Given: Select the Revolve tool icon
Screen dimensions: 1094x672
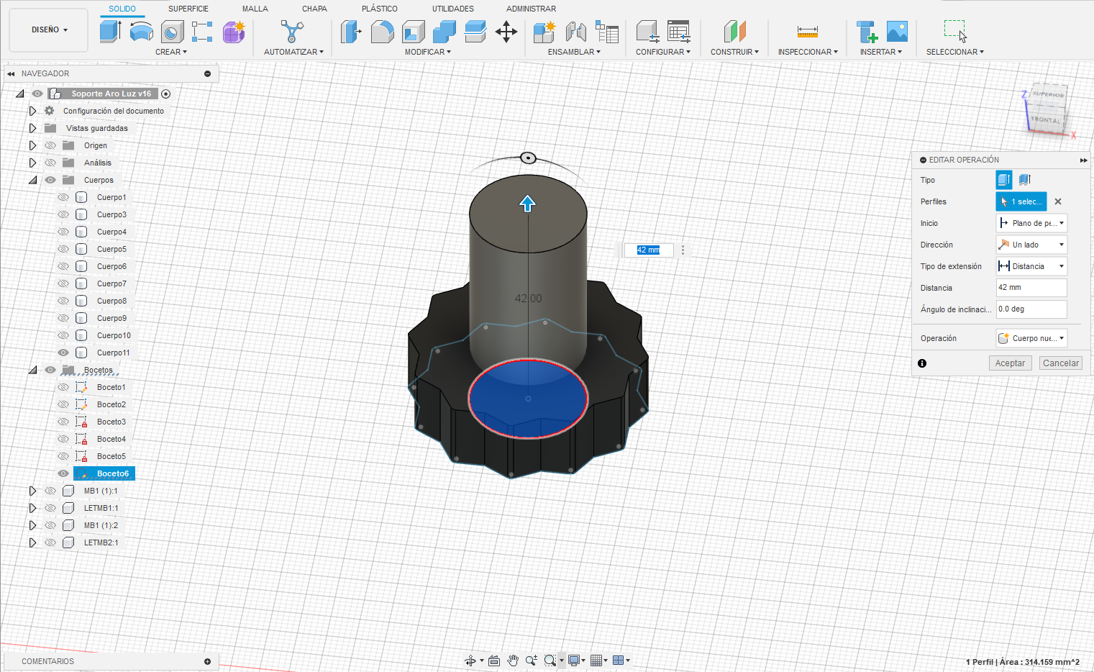Looking at the screenshot, I should point(141,32).
